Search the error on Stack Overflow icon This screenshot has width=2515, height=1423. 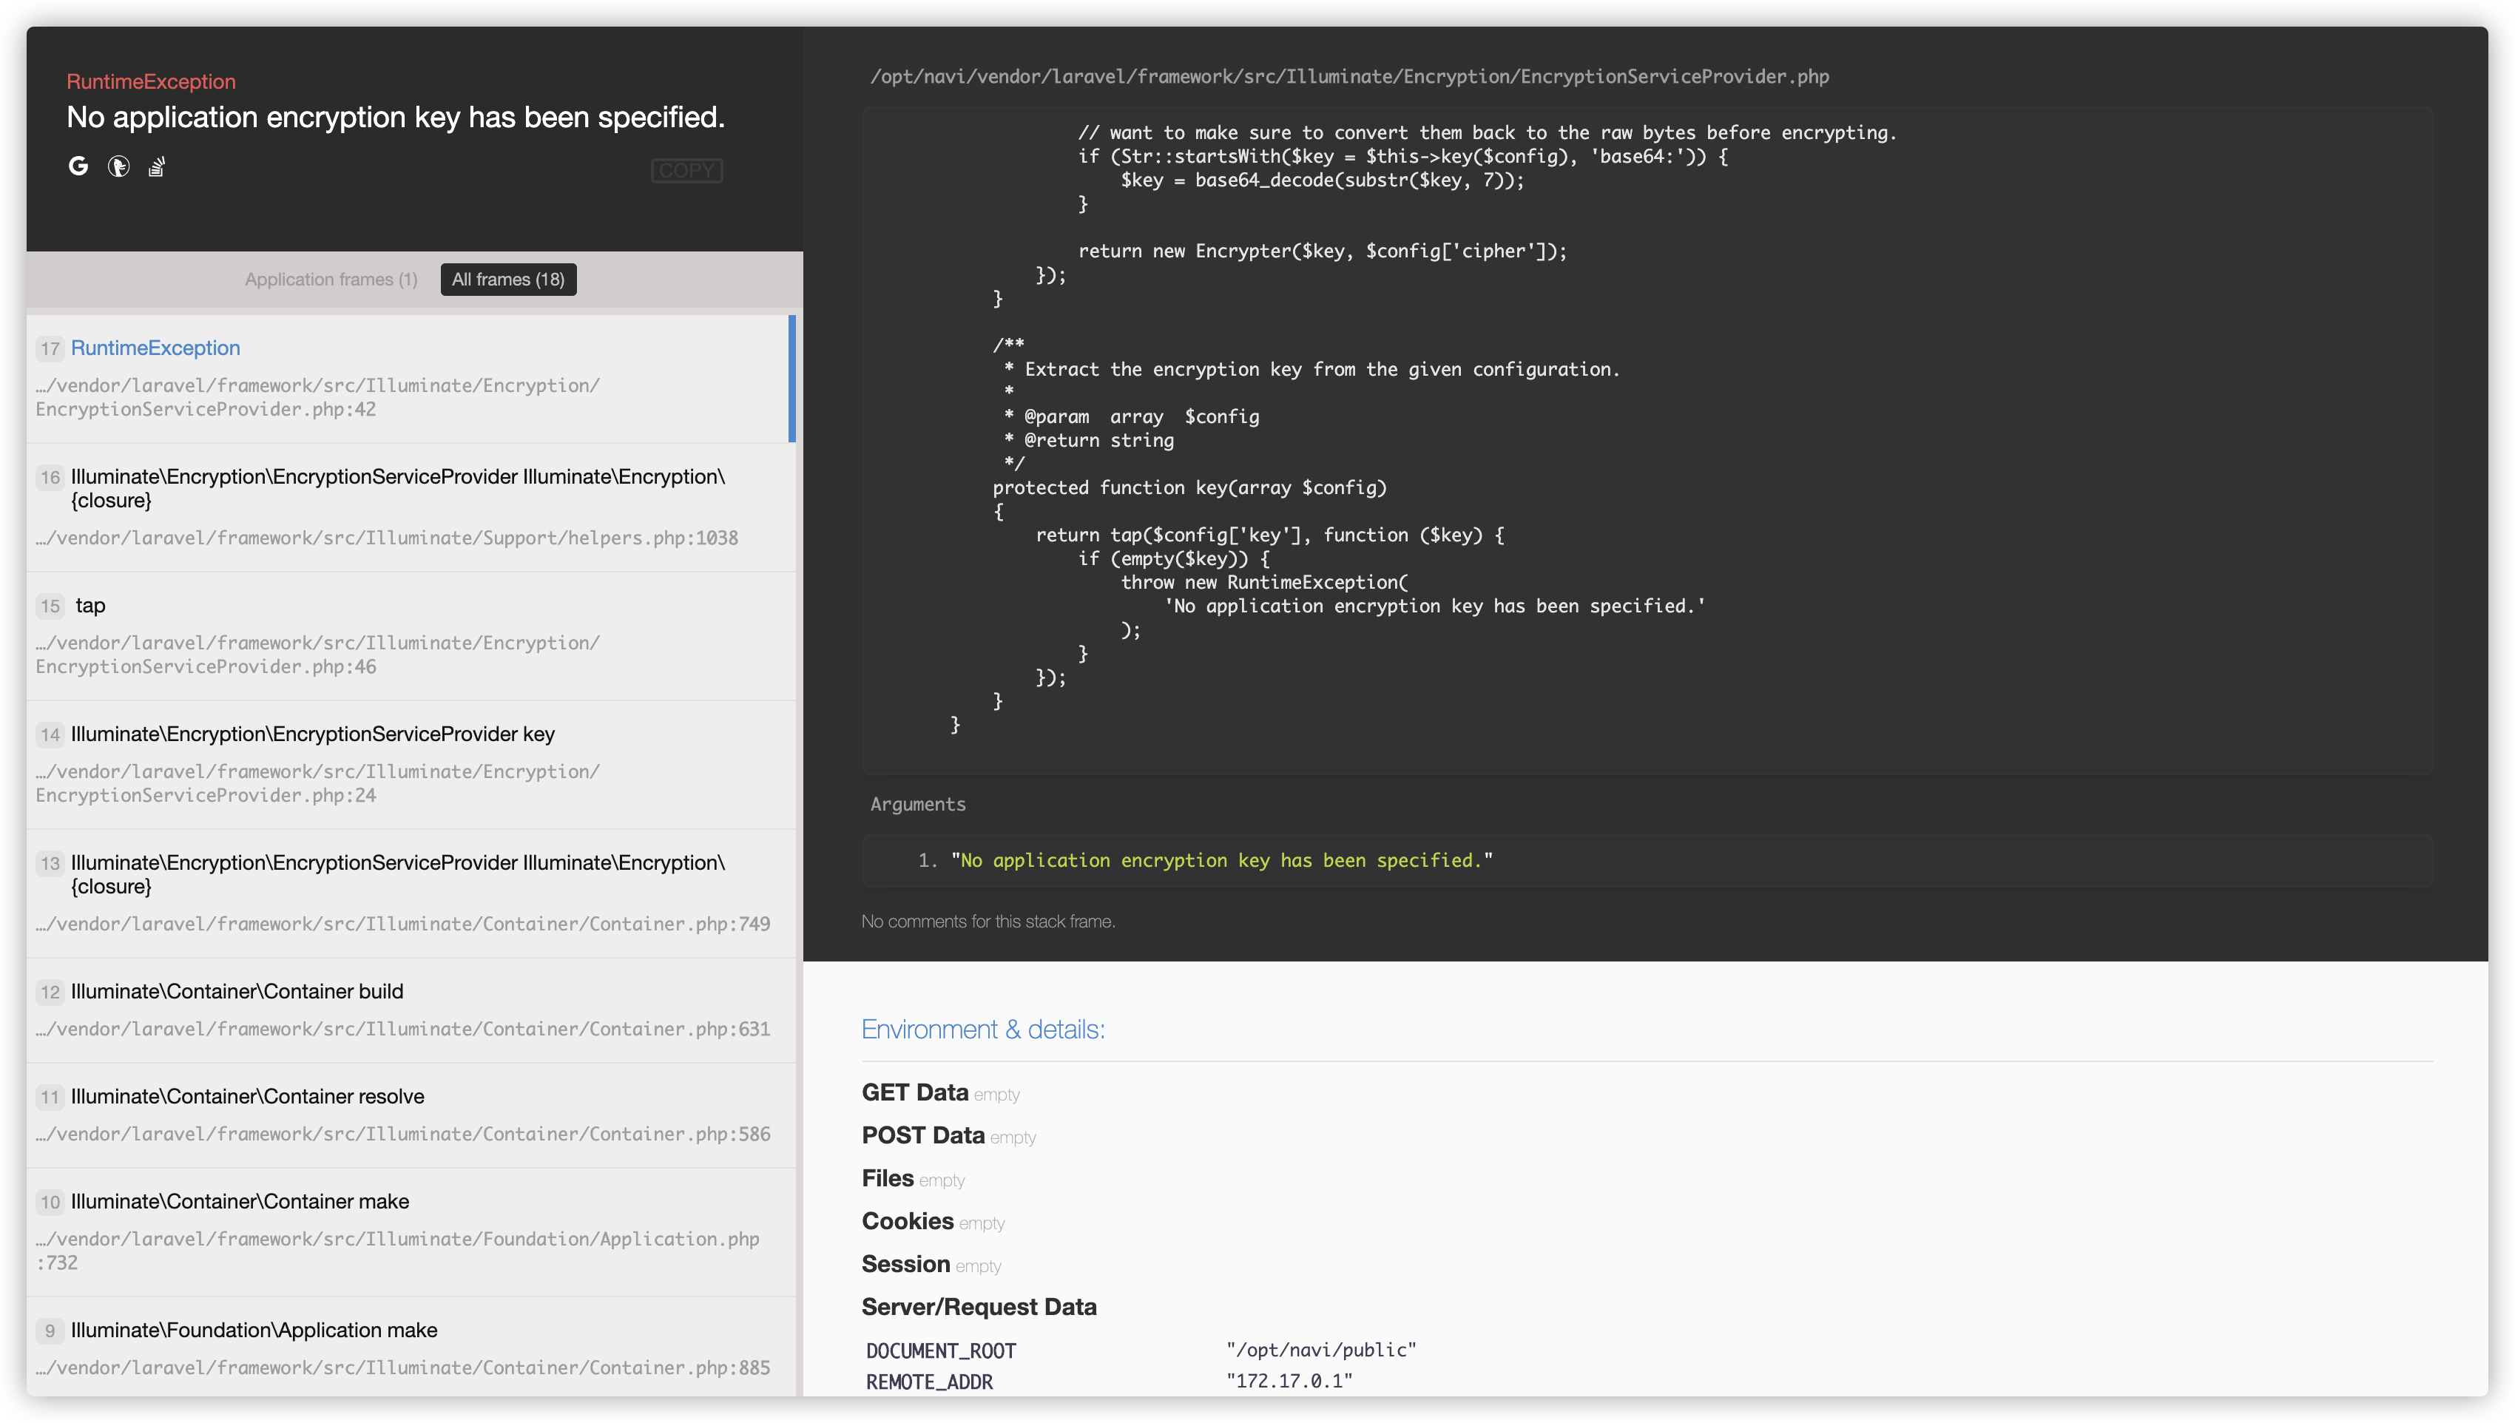point(156,167)
